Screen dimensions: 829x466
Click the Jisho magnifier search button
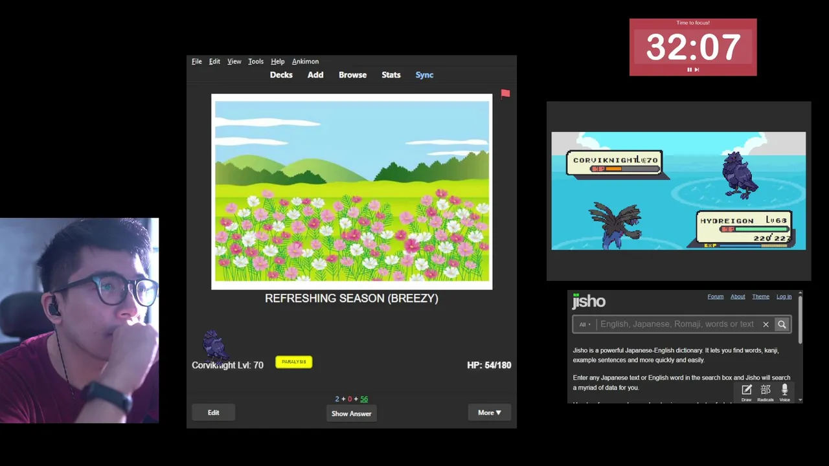click(782, 324)
